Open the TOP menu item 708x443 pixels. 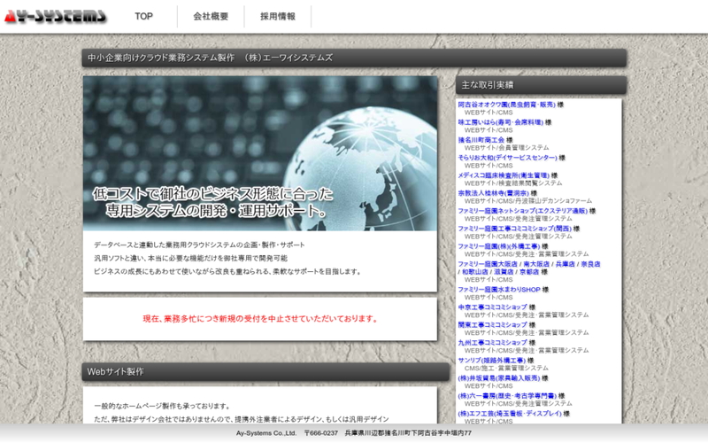(143, 17)
